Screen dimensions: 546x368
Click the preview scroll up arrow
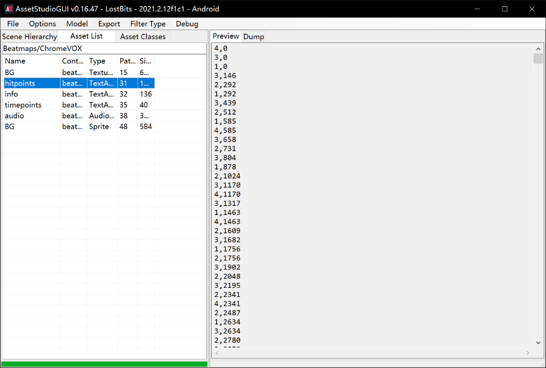click(538, 49)
